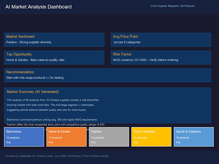Screen dimensions: 219x164
Task: Select the Recommendation card
Action: [108, 75]
